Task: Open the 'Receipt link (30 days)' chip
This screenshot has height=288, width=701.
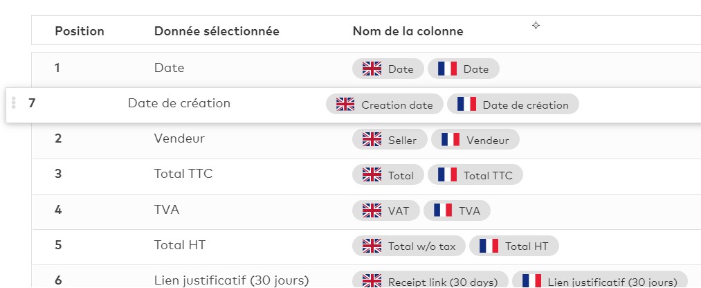Action: [430, 281]
